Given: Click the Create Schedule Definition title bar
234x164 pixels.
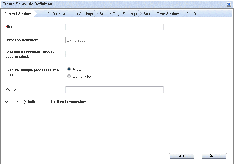Looking at the screenshot, I should pos(113,4).
